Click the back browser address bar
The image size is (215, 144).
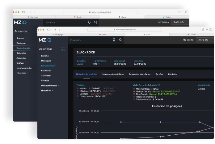100,12
